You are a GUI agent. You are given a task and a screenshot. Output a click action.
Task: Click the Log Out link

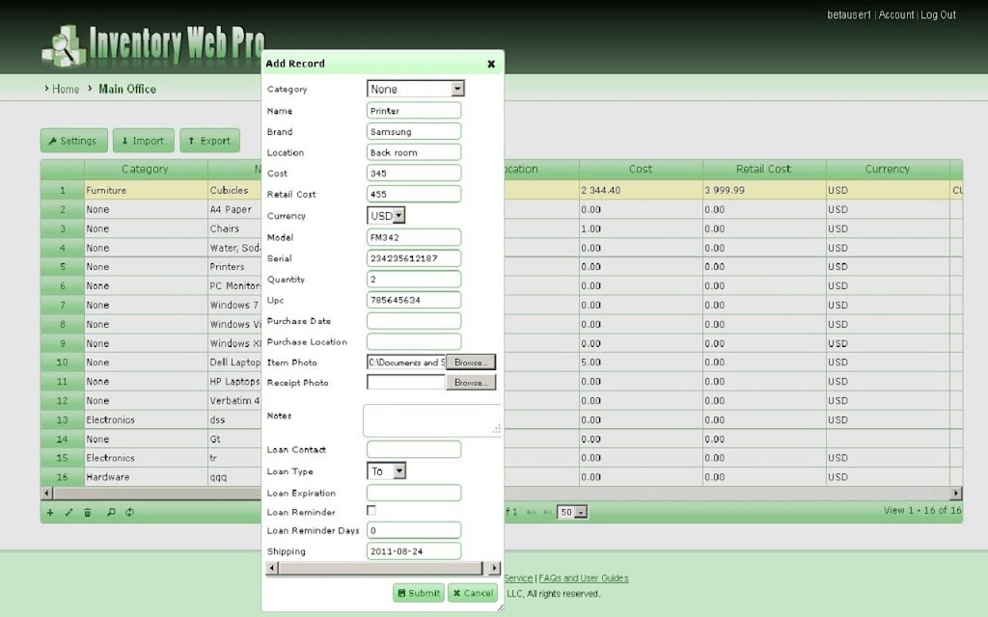(938, 14)
